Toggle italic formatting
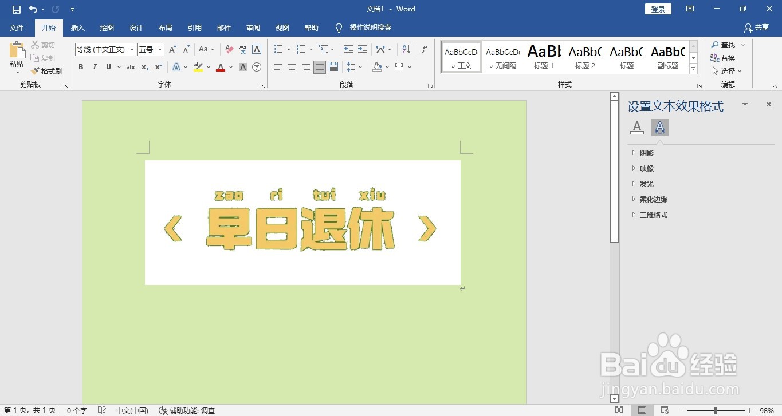Screen dimensions: 782x416 [x=94, y=67]
